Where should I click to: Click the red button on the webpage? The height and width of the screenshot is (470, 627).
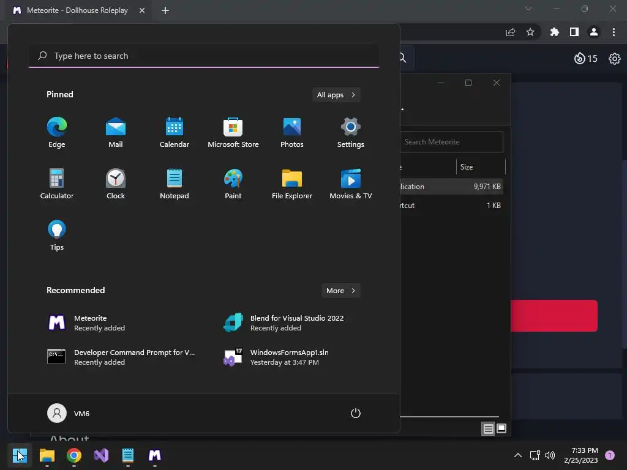click(554, 316)
